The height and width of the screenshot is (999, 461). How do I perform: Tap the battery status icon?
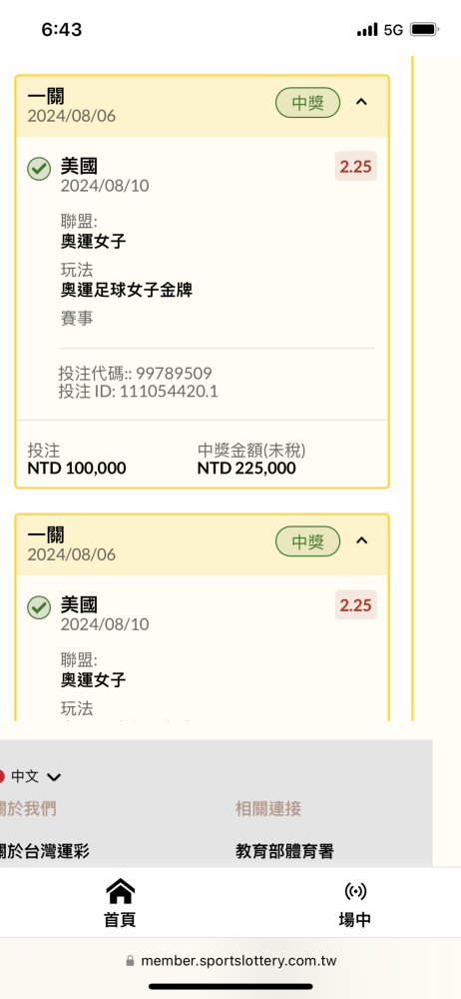423,29
